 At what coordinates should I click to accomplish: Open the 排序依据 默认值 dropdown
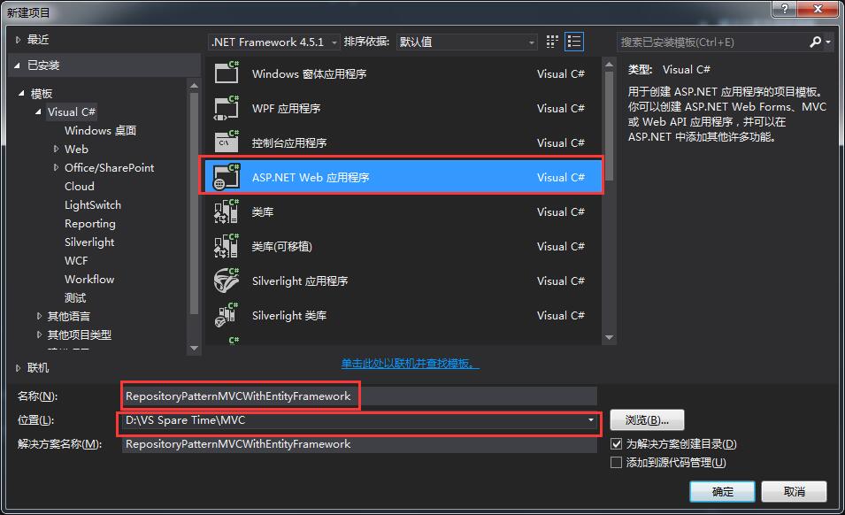point(466,42)
